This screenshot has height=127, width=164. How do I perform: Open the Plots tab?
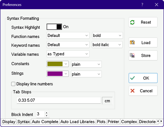click(101, 122)
